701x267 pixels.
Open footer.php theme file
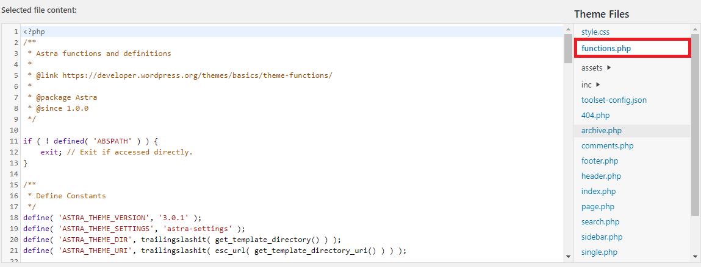pyautogui.click(x=600, y=161)
